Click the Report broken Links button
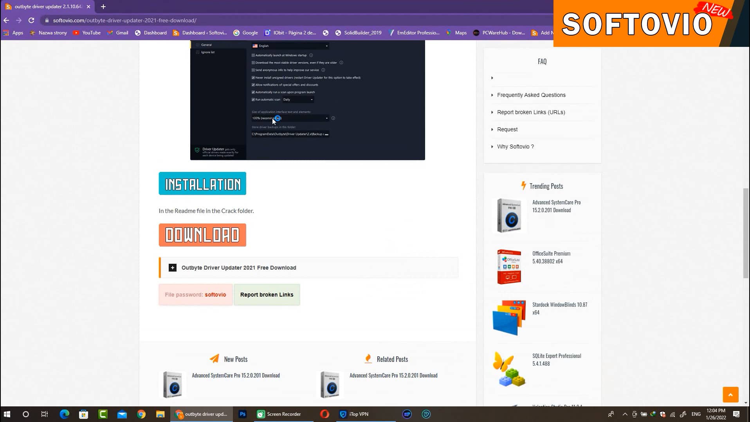The width and height of the screenshot is (750, 422). (267, 295)
